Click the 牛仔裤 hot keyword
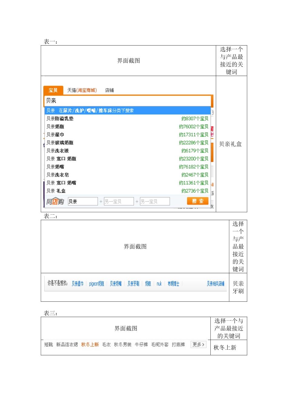Screen dimensions: 288x408 click(141, 345)
